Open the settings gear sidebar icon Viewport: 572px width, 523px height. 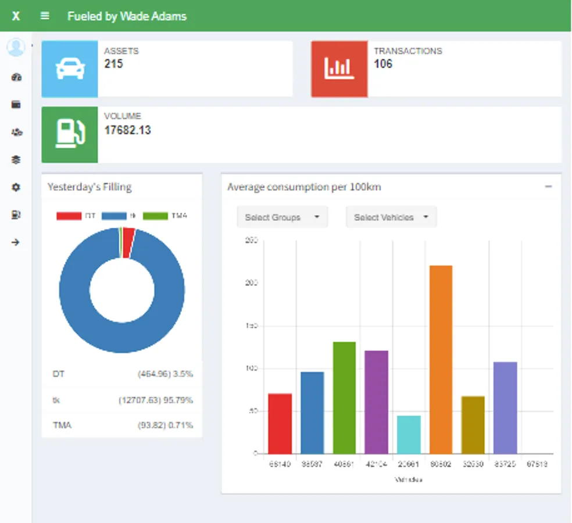click(x=16, y=187)
